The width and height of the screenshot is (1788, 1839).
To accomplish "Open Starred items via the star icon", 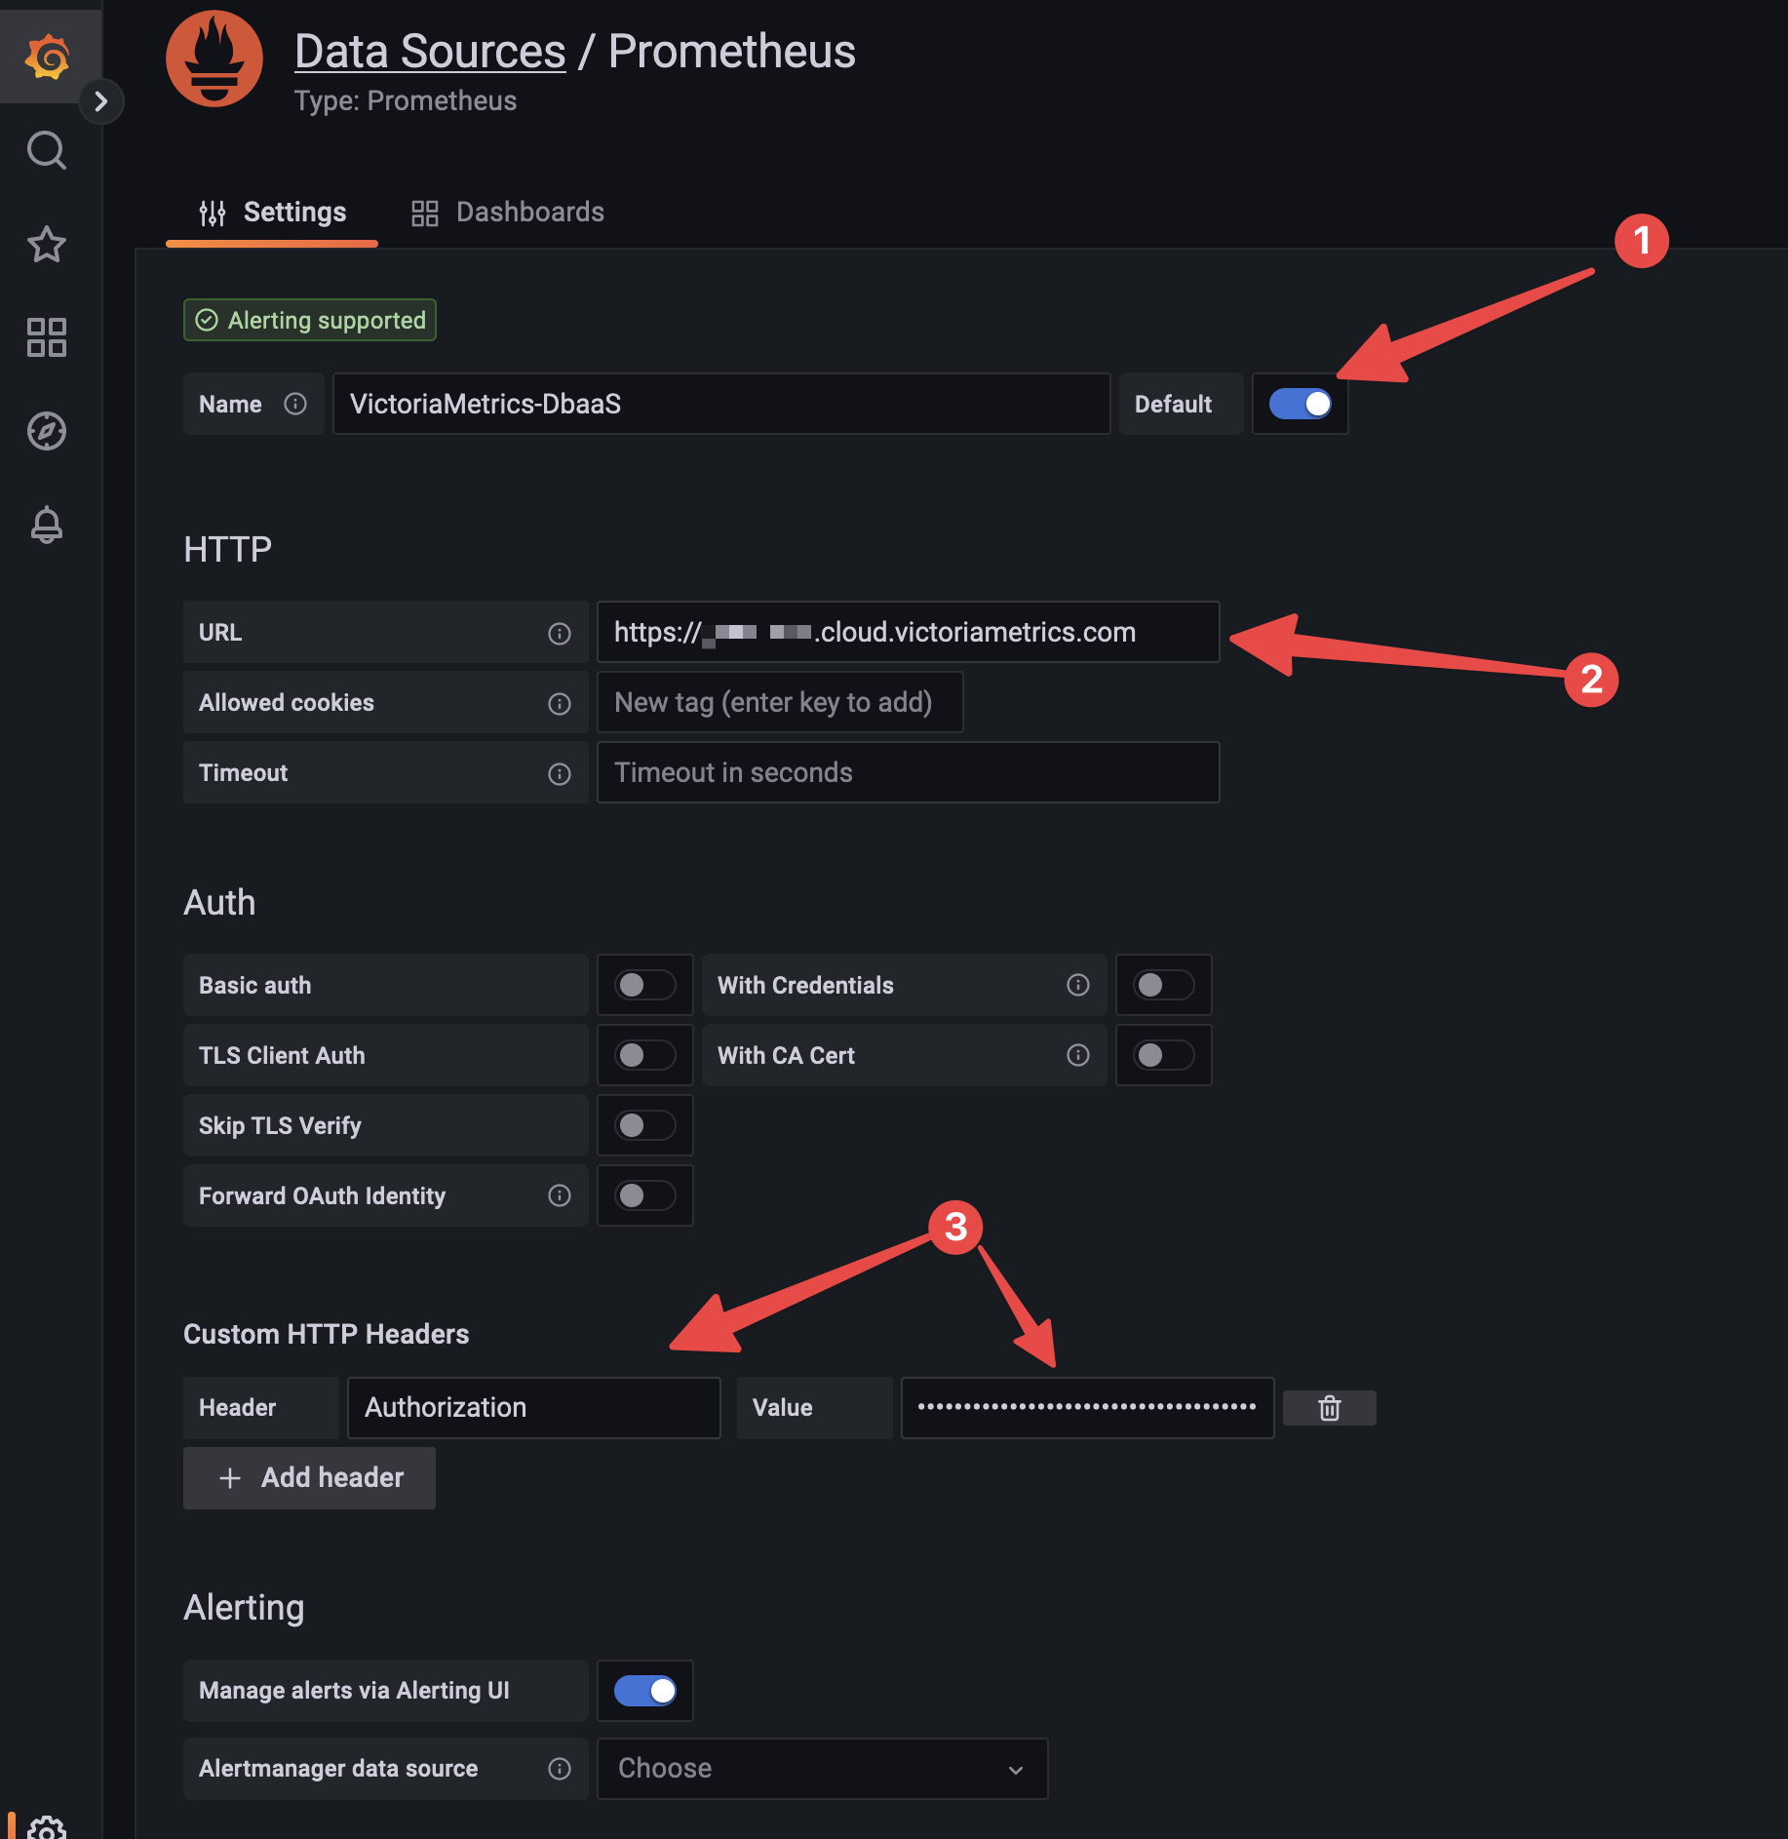I will coord(47,244).
